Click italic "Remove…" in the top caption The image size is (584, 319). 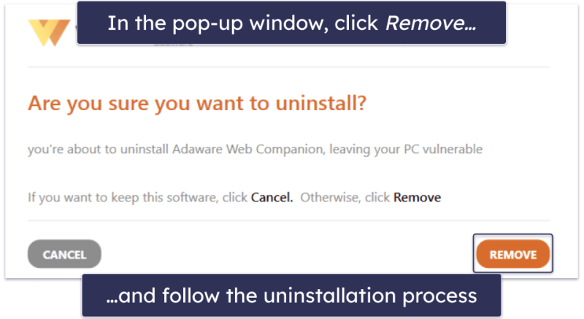coord(431,23)
